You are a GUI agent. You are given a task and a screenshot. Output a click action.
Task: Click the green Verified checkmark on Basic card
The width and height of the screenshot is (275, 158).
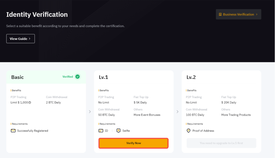pos(77,76)
